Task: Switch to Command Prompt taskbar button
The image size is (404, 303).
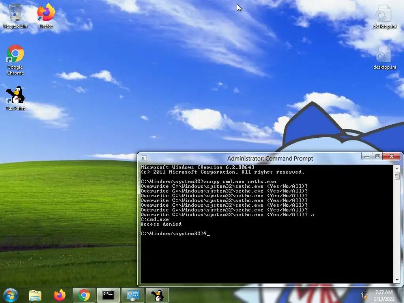Action: pos(108,295)
